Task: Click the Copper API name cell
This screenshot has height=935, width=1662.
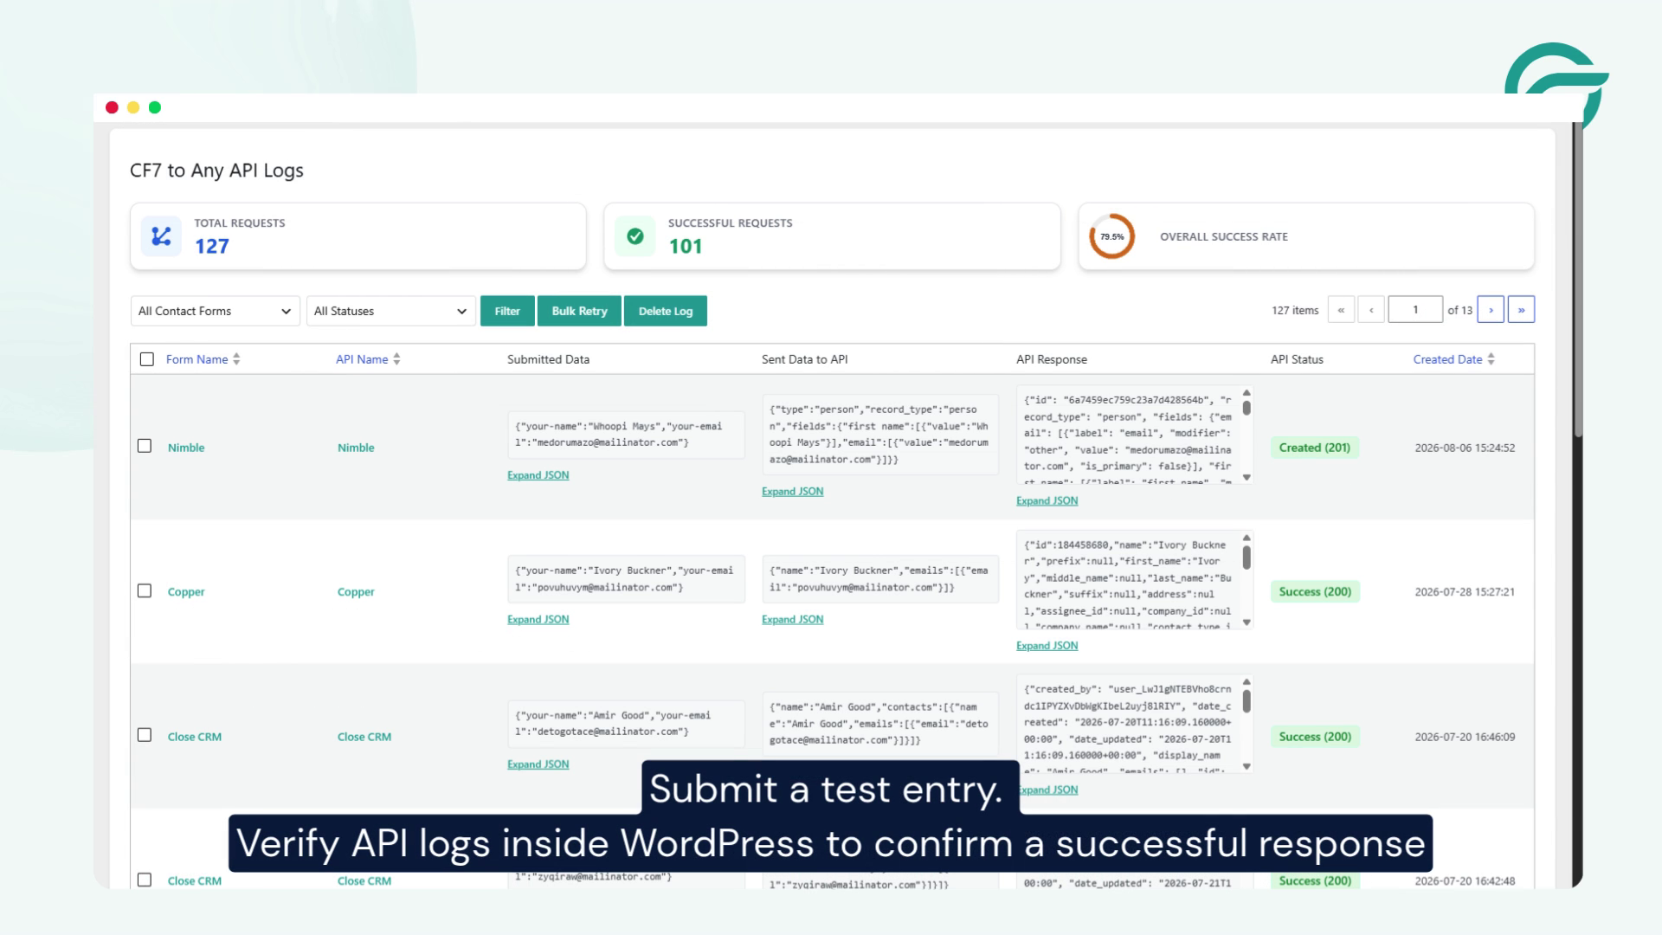Action: 356,592
